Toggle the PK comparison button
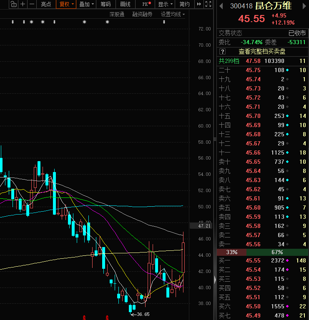The width and height of the screenshot is (309, 320). click(x=146, y=4)
